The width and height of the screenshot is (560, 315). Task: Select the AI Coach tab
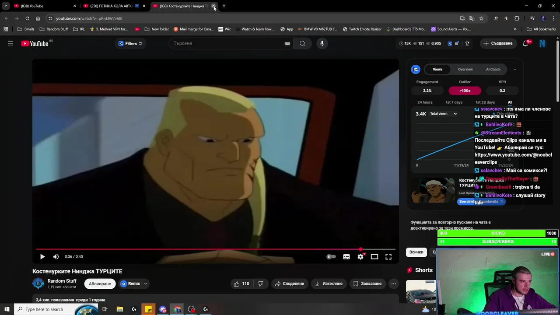[493, 69]
